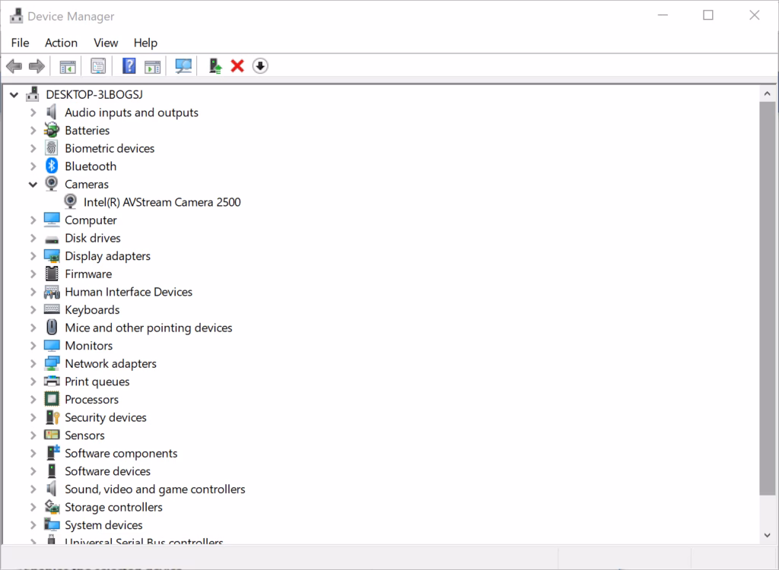Click the Properties toolbar icon
Image resolution: width=779 pixels, height=570 pixels.
[98, 66]
